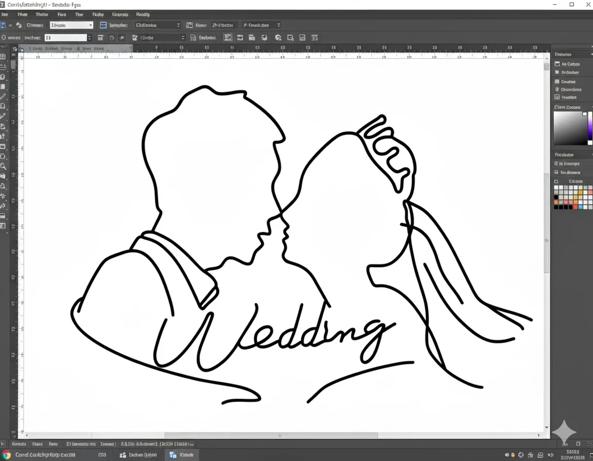This screenshot has width=593, height=461.
Task: Click the 'Chcerdlees' panel entry
Action: 571,90
